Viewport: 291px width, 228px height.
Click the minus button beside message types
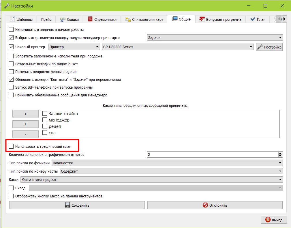pos(25,134)
